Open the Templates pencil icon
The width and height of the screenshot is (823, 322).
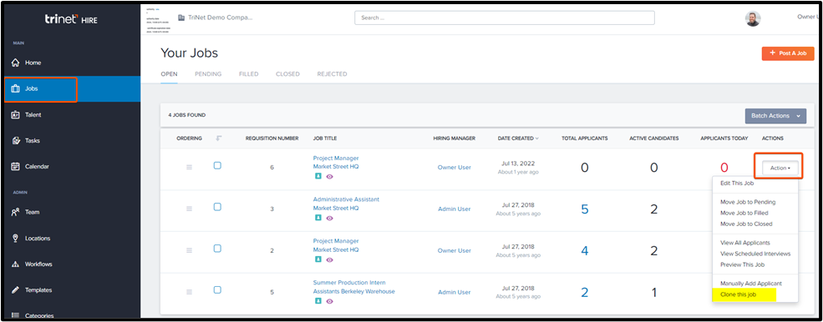[x=15, y=290]
